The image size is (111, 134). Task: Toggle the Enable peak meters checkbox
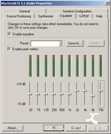coord(9,49)
